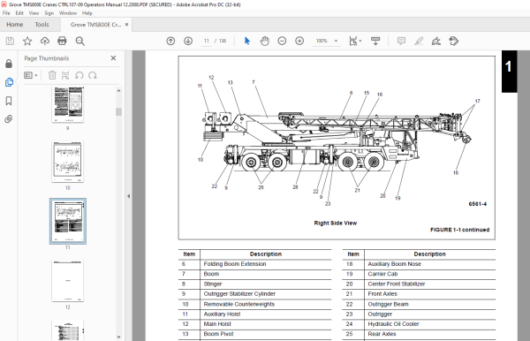Open the fit page options dropdown

(x=355, y=41)
